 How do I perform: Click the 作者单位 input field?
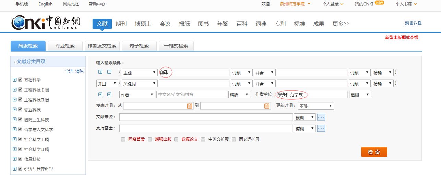pos(311,95)
